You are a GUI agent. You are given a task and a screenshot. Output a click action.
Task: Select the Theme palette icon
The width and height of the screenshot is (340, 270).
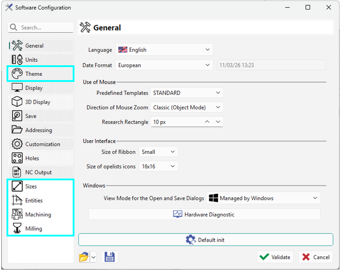(x=17, y=74)
